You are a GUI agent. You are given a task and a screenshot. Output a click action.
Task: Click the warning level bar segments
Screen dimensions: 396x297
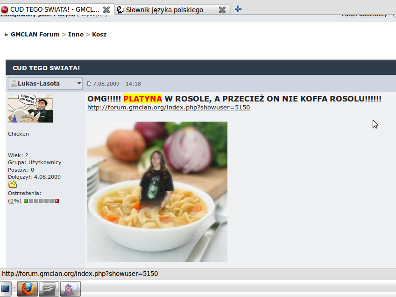click(41, 201)
